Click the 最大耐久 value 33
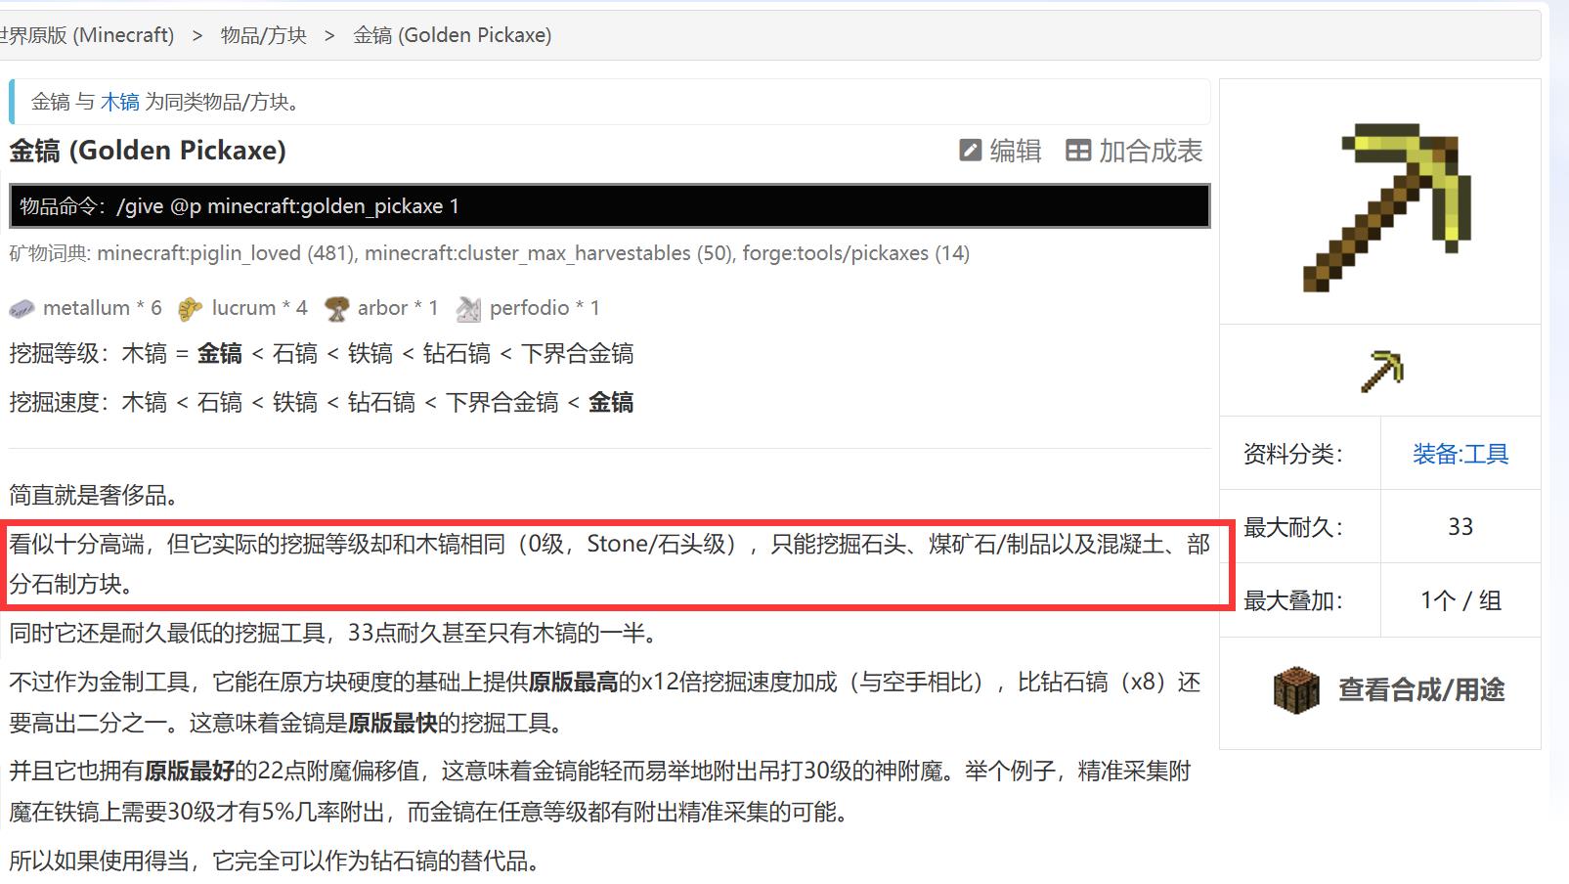 pos(1460,526)
